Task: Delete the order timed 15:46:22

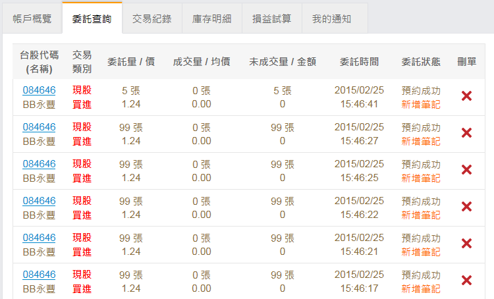Action: pos(466,207)
